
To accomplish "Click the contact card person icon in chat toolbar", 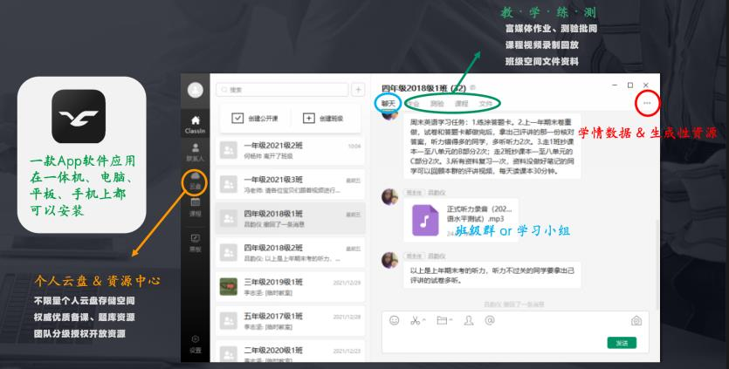I will coord(469,320).
